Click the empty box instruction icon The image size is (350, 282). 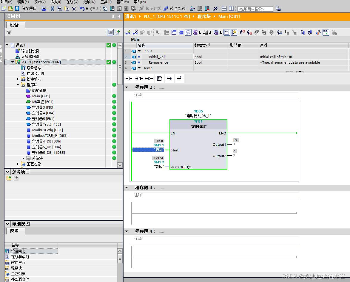[x=159, y=78]
